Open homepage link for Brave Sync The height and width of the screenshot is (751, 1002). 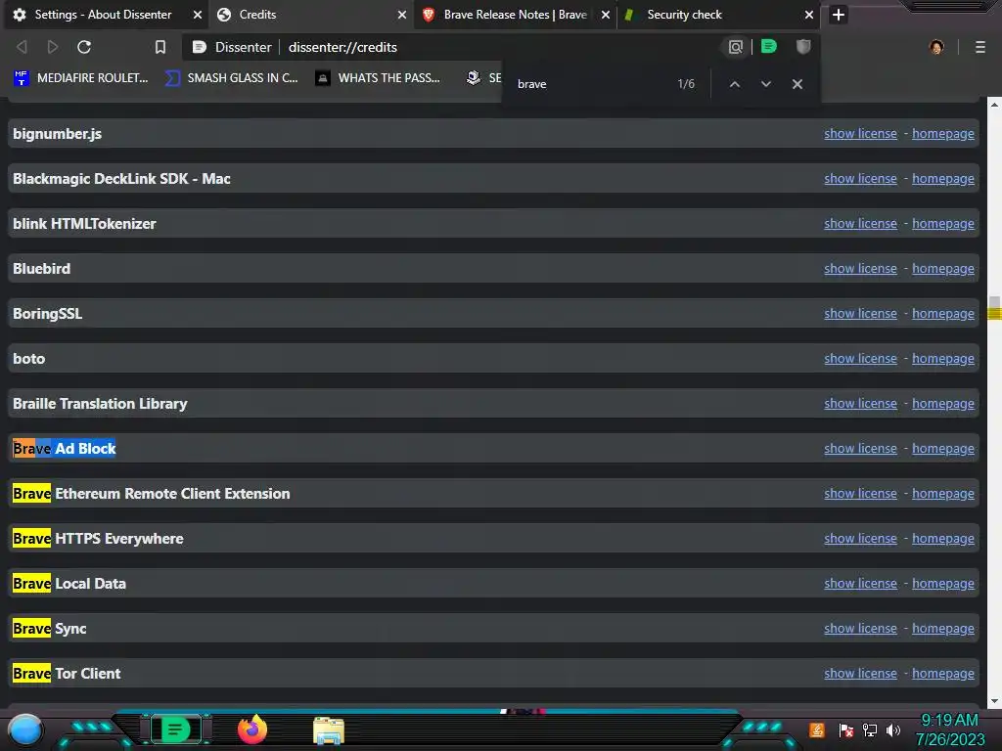coord(942,629)
